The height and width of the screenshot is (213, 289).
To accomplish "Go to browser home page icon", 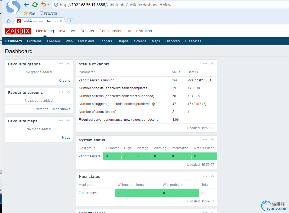I will (9, 21).
